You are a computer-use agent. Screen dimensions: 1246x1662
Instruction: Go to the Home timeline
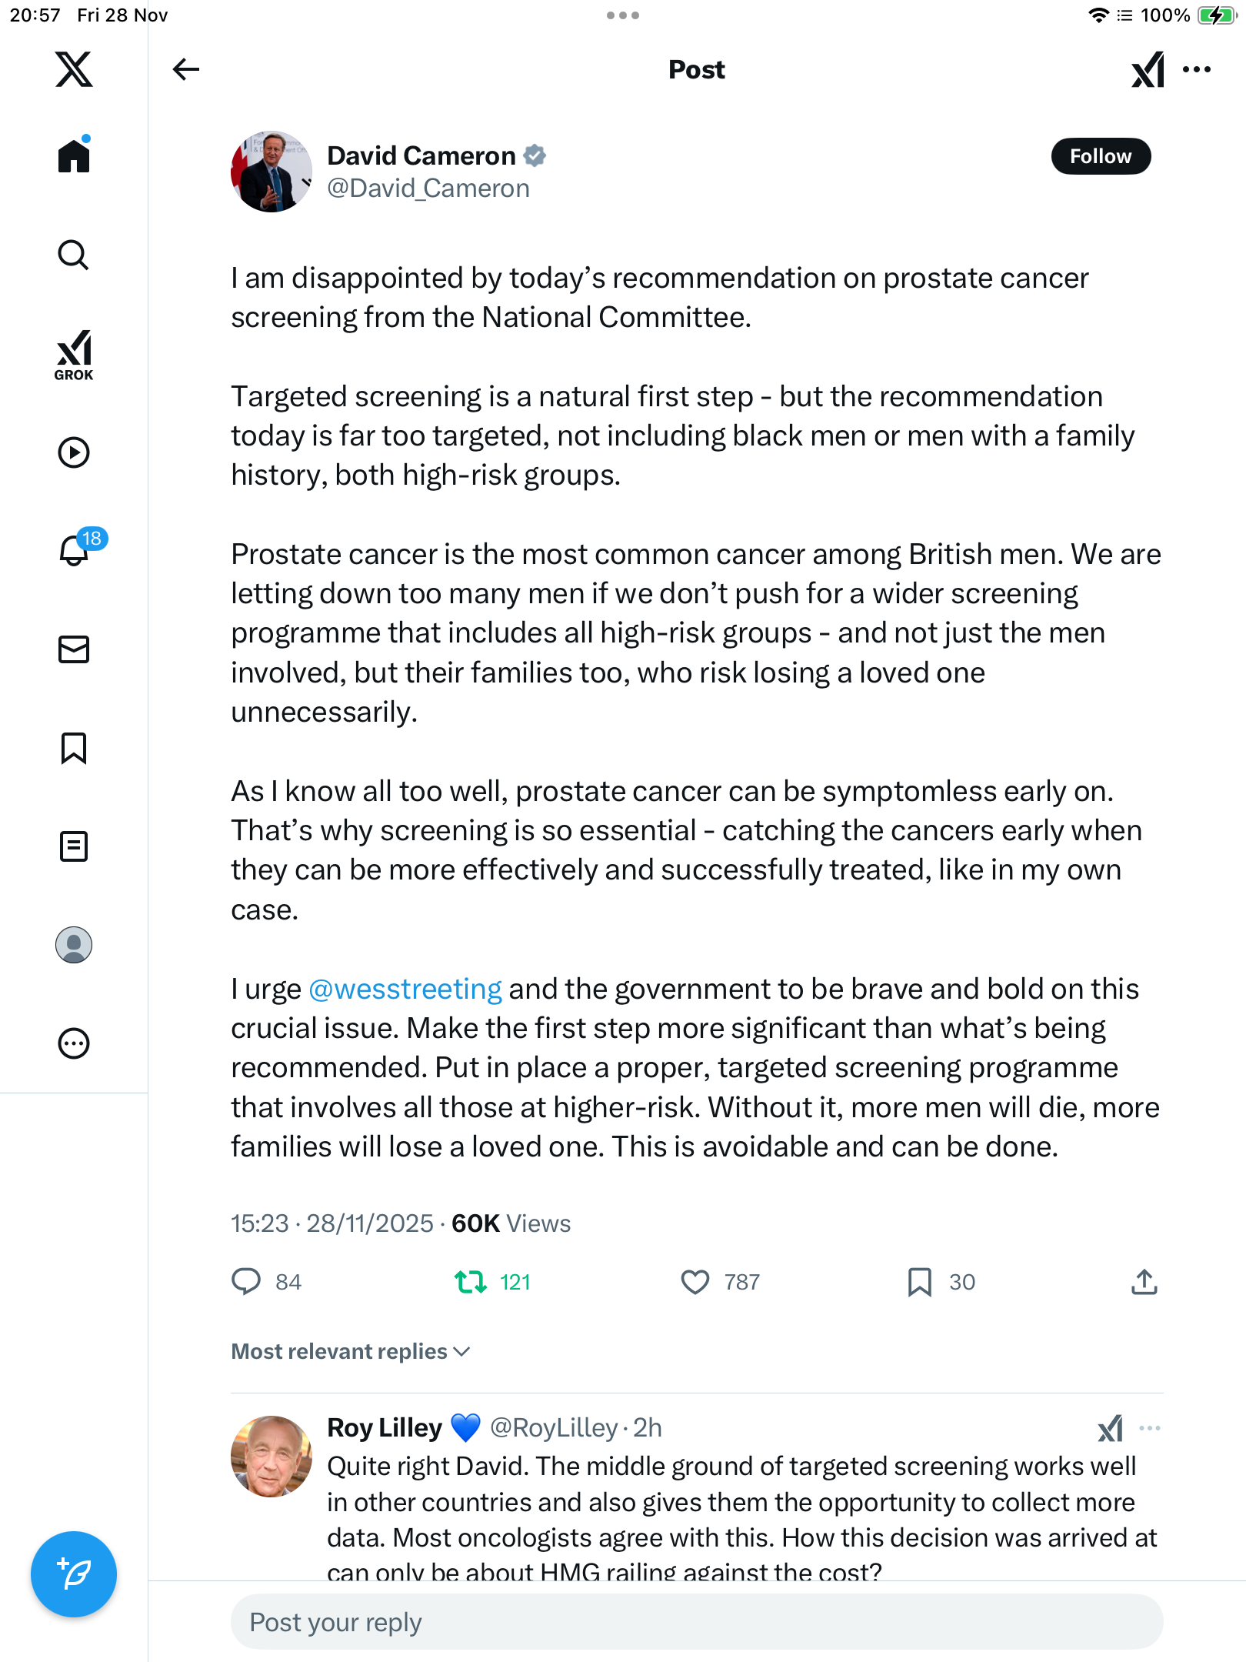coord(74,156)
